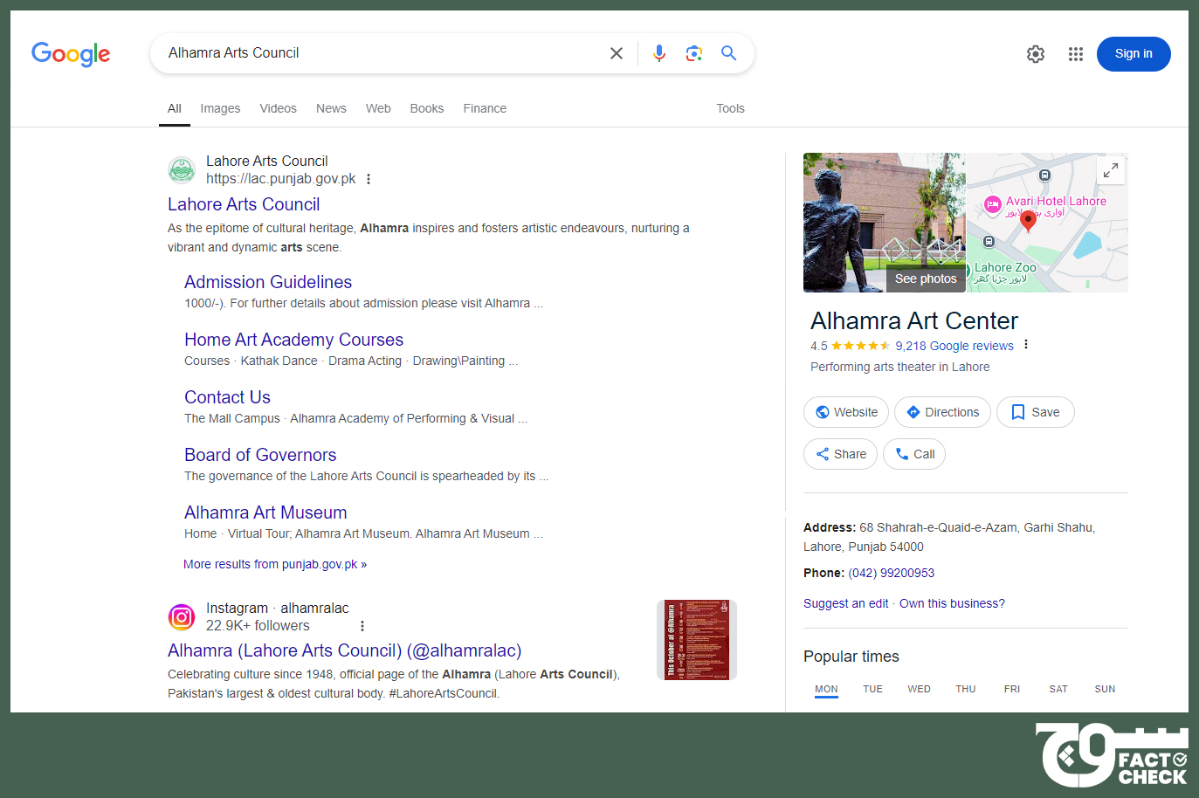Click Avari Hotel Lahore on the map
The image size is (1199, 798).
[x=1056, y=201]
